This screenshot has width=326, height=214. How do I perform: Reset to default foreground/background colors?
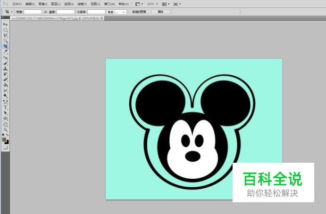[x=3, y=135]
